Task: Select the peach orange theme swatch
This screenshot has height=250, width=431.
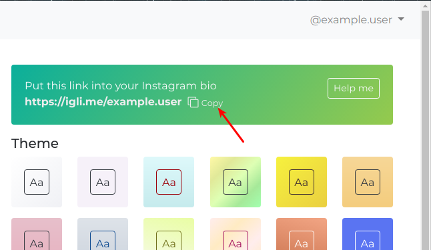Action: coord(368,182)
